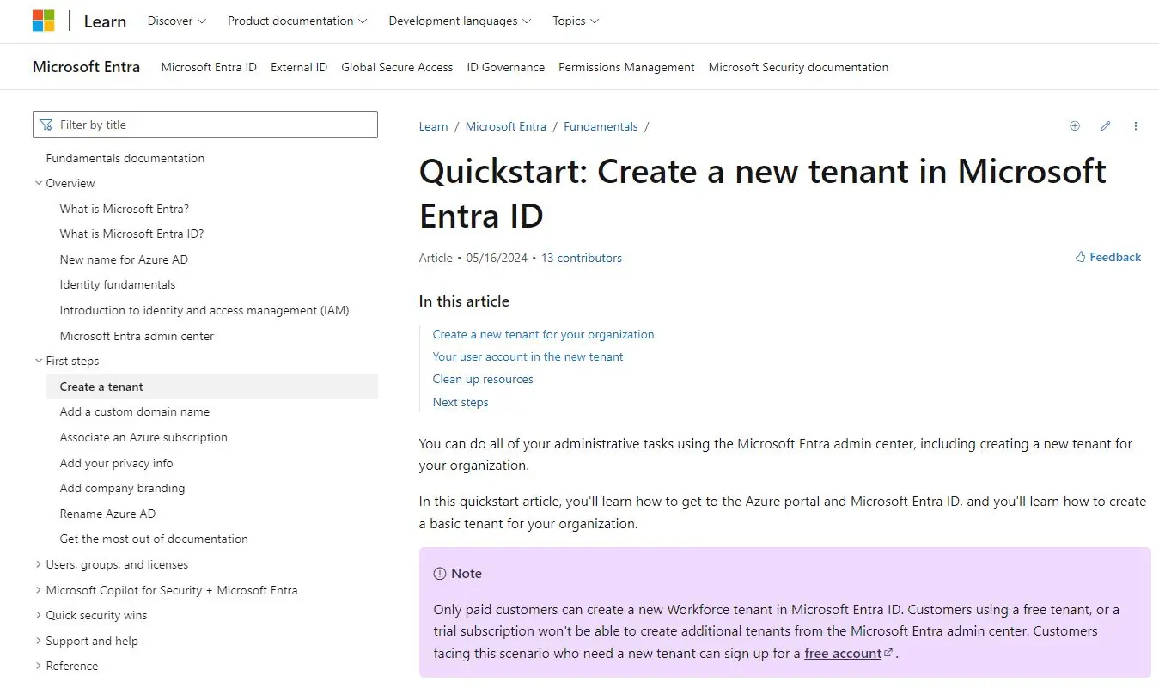This screenshot has width=1159, height=688.
Task: Open the Topics dropdown
Action: coord(576,21)
